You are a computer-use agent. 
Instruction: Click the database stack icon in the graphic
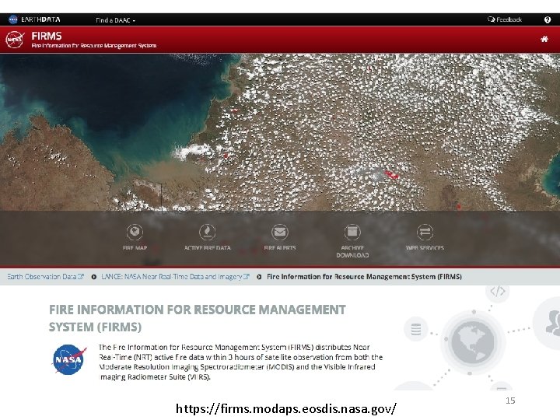415,329
